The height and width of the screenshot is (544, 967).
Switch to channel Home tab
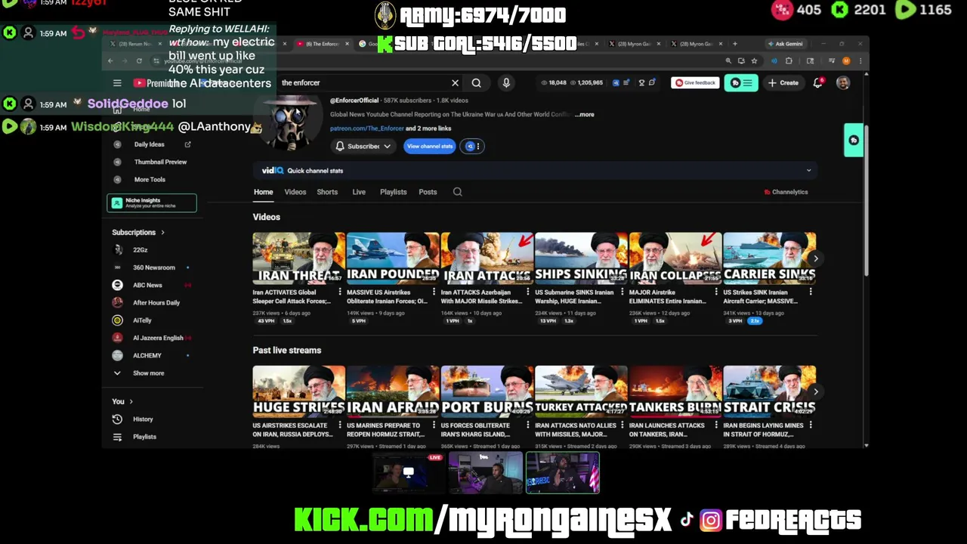point(263,192)
